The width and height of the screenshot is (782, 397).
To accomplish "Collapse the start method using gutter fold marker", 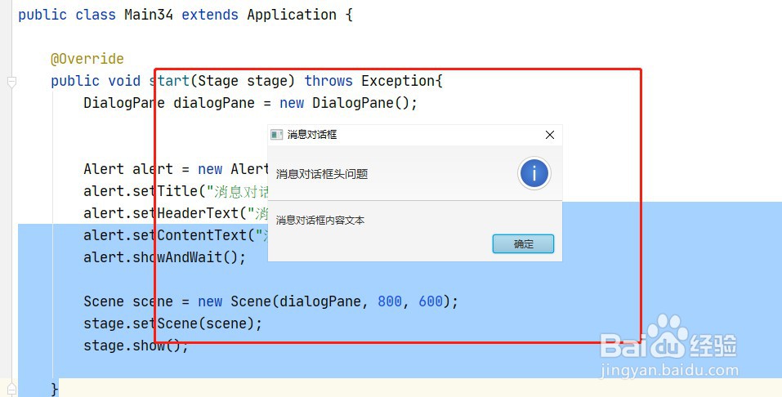I will click(11, 82).
